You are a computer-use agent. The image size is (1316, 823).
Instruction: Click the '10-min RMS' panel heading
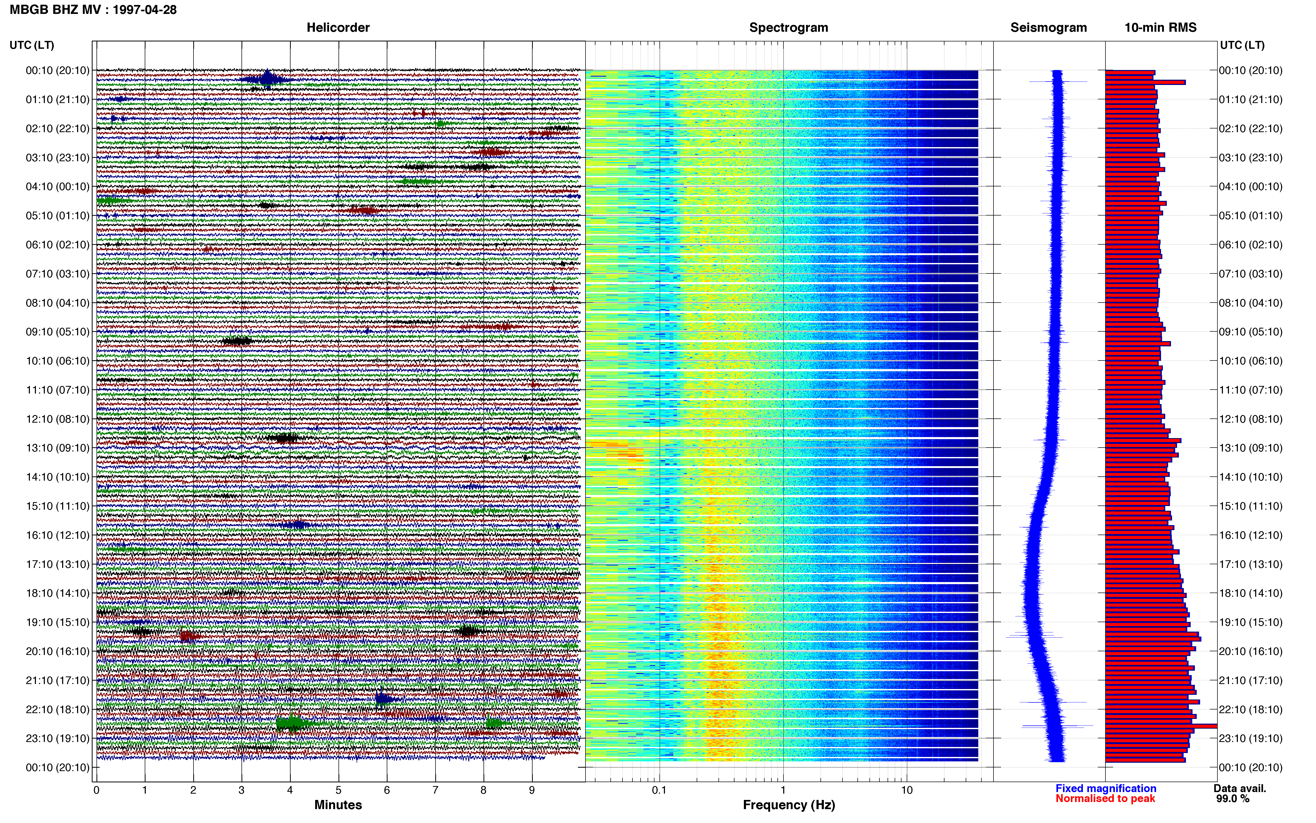point(1160,27)
